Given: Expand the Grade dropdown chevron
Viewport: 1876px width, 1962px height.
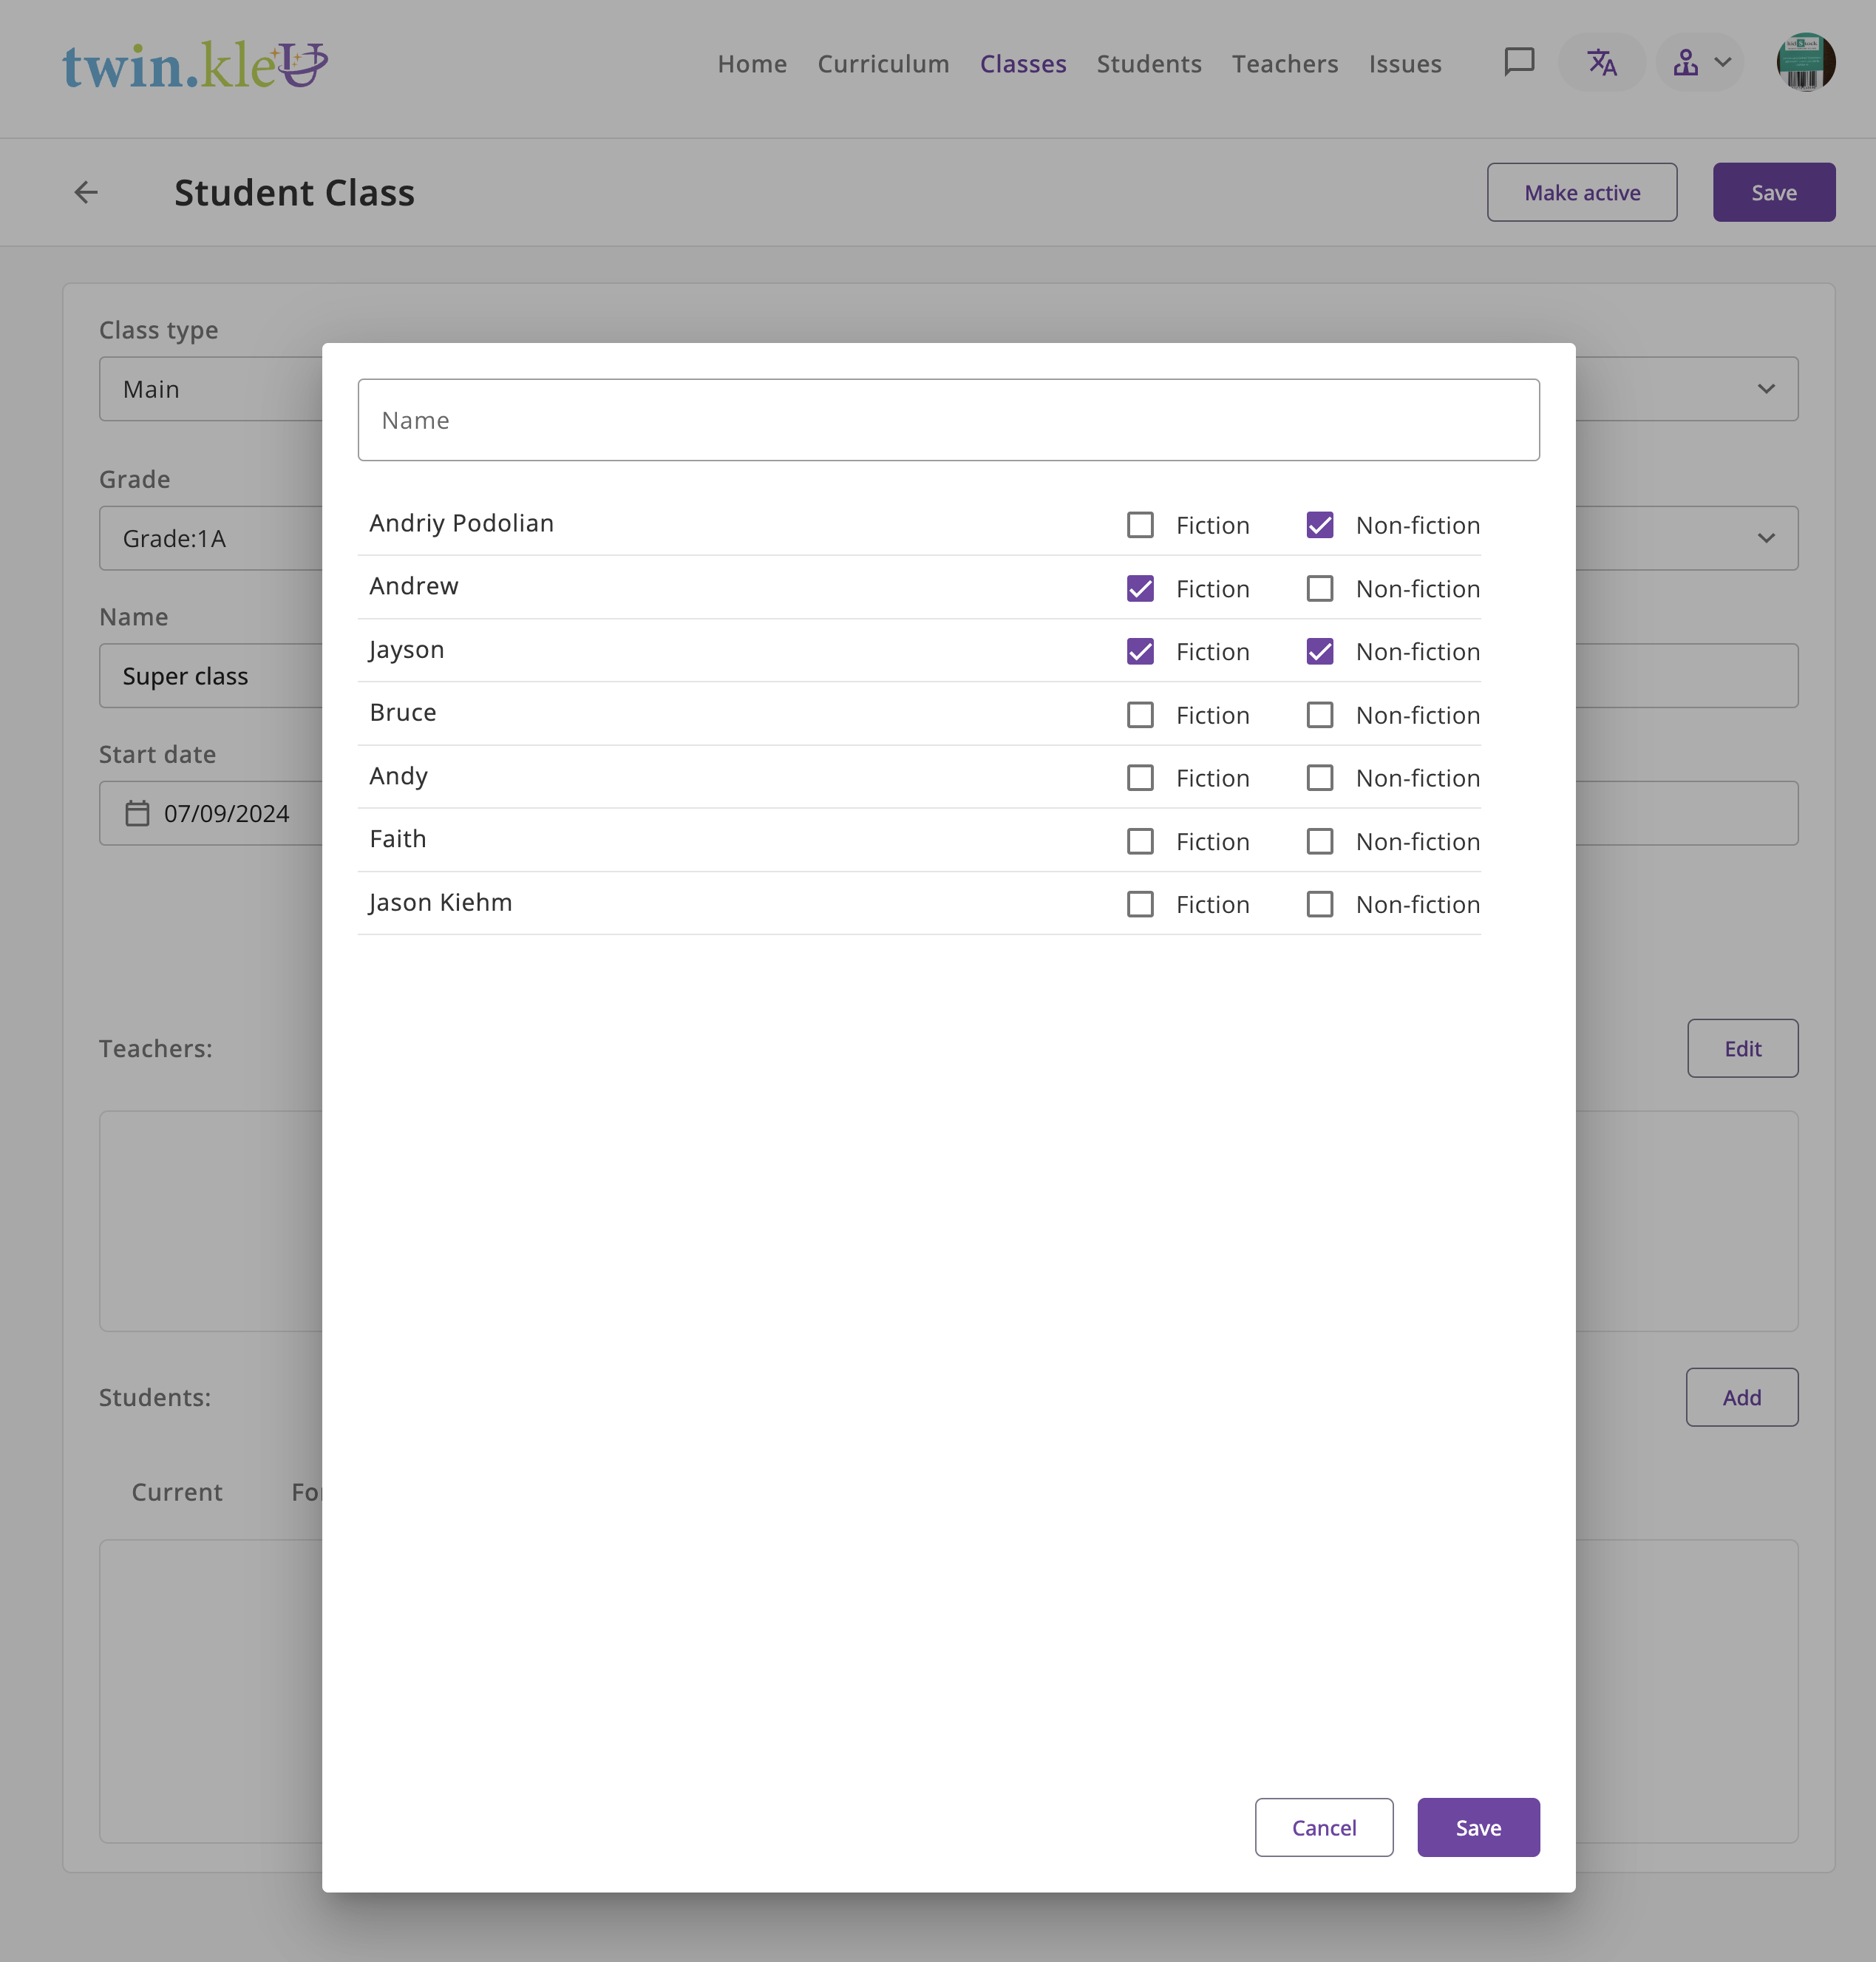Looking at the screenshot, I should click(x=1765, y=538).
